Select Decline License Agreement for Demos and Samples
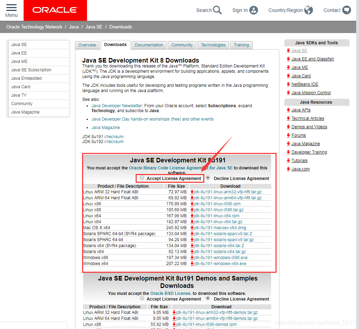 [x=208, y=298]
